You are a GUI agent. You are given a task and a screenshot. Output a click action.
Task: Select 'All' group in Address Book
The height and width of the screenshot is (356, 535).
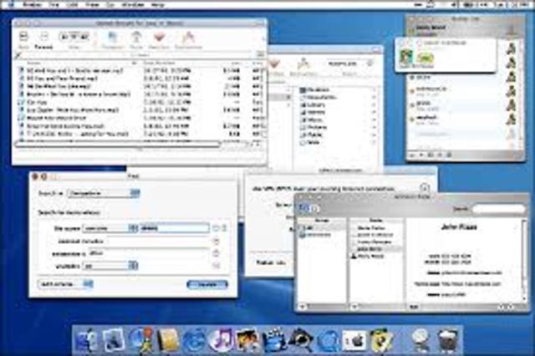click(x=320, y=227)
